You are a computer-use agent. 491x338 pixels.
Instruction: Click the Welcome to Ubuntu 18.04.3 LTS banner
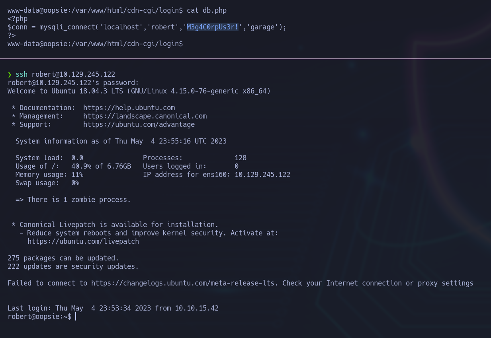point(139,91)
